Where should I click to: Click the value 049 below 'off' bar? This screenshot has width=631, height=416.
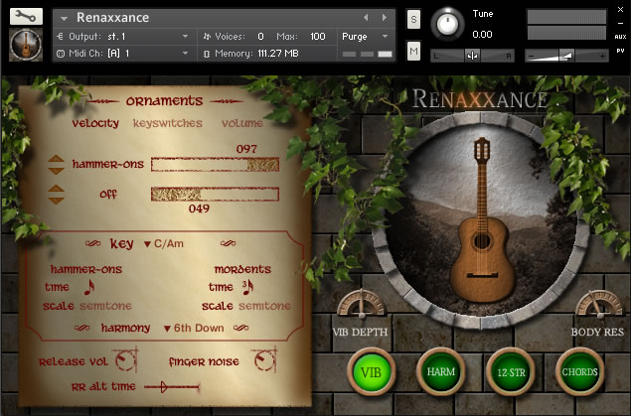(x=199, y=208)
